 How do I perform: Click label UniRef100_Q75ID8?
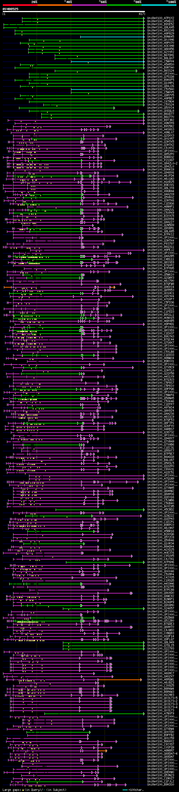click(161, 77)
